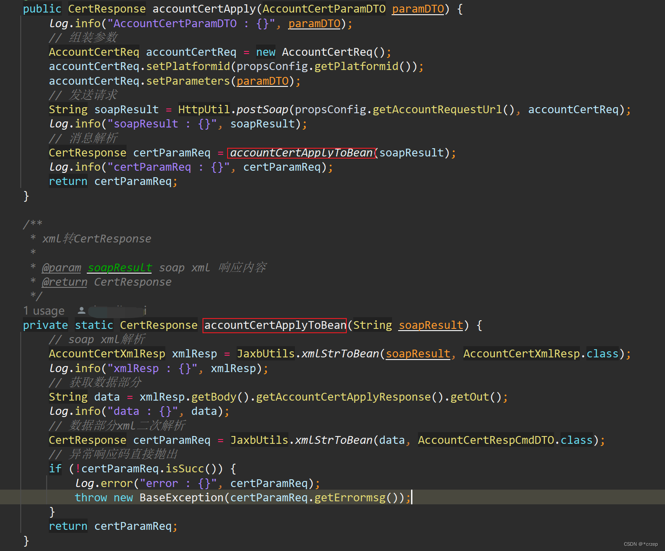
Task: Click HttpUtil in the postSoap line
Action: click(x=204, y=109)
